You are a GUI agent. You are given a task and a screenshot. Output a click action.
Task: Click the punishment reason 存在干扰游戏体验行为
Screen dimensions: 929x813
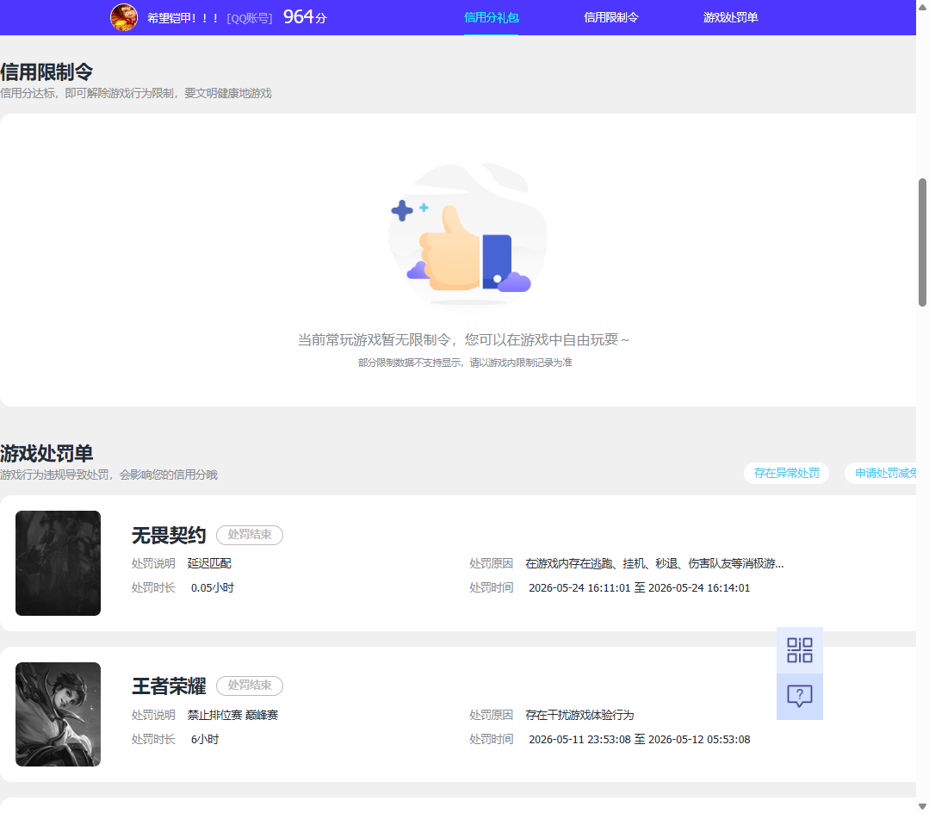(579, 715)
